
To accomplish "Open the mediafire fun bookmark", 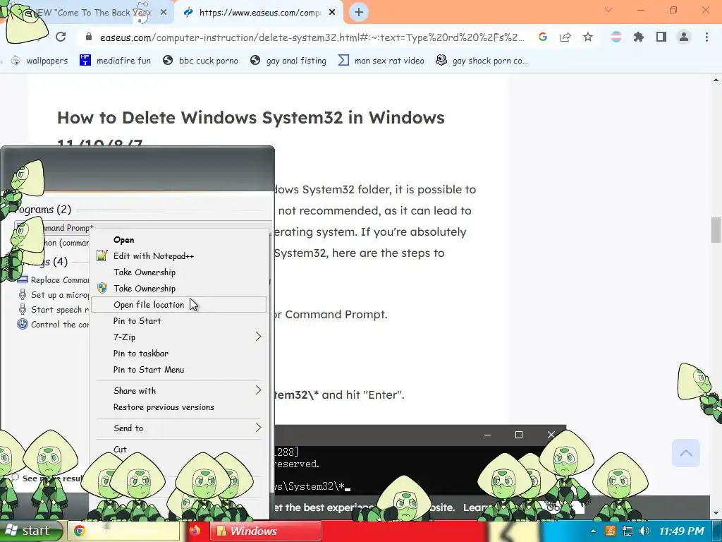I will 115,61.
